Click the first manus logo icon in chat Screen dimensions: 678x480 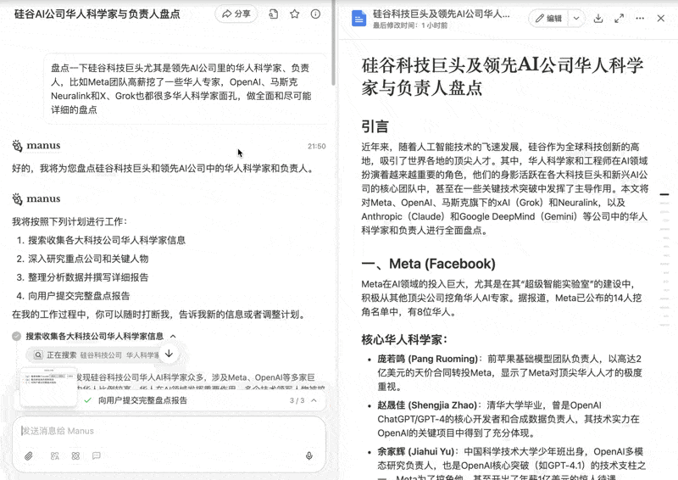[17, 146]
